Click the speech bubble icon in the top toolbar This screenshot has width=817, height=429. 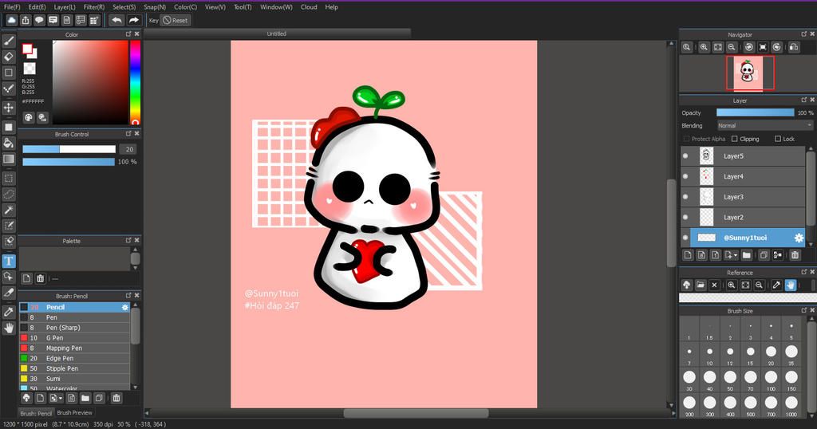pos(39,20)
